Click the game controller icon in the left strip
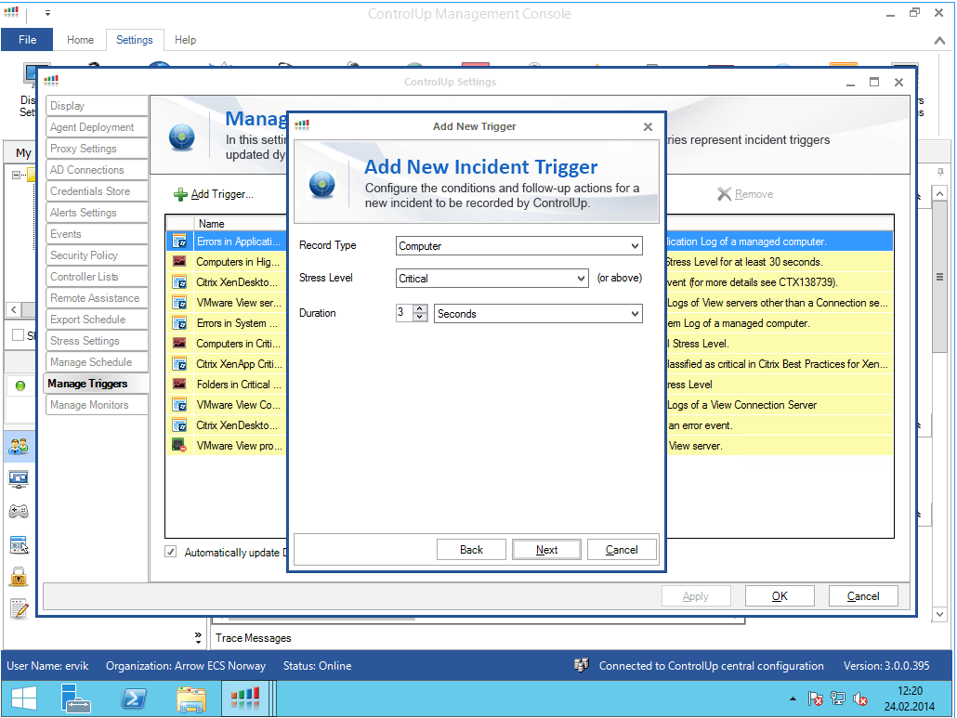Viewport: 957px width, 718px height. (x=19, y=511)
